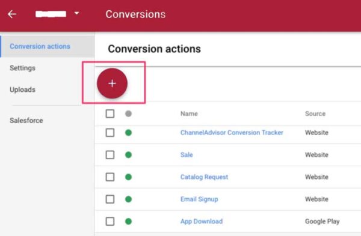
Task: Sort by the Source column header
Action: tap(315, 113)
